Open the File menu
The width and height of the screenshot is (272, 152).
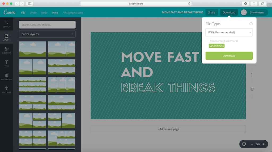click(x=23, y=12)
